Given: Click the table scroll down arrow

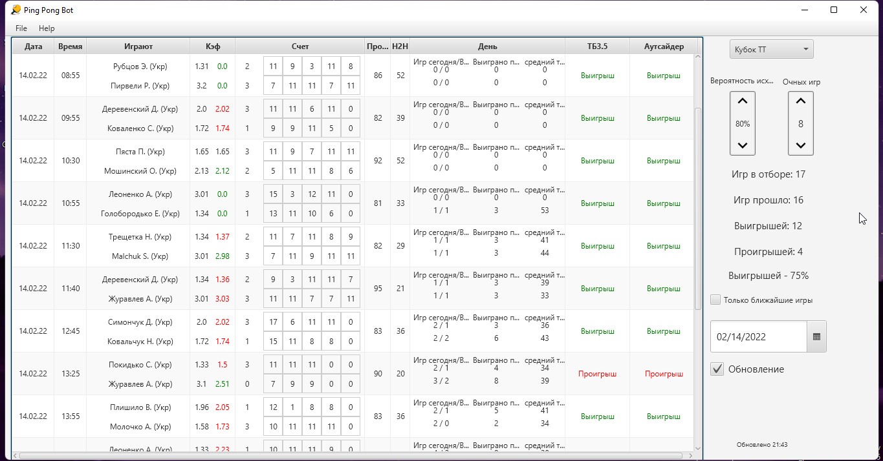Looking at the screenshot, I should click(697, 448).
